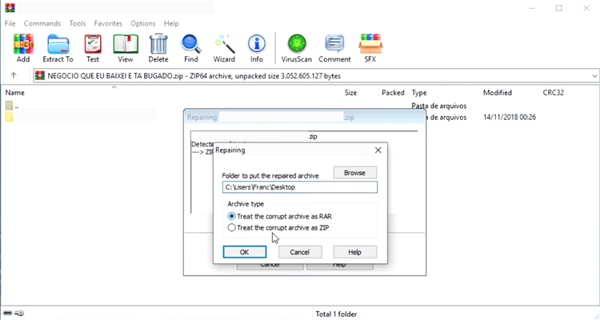Close the Repairing options dialog

pos(378,150)
